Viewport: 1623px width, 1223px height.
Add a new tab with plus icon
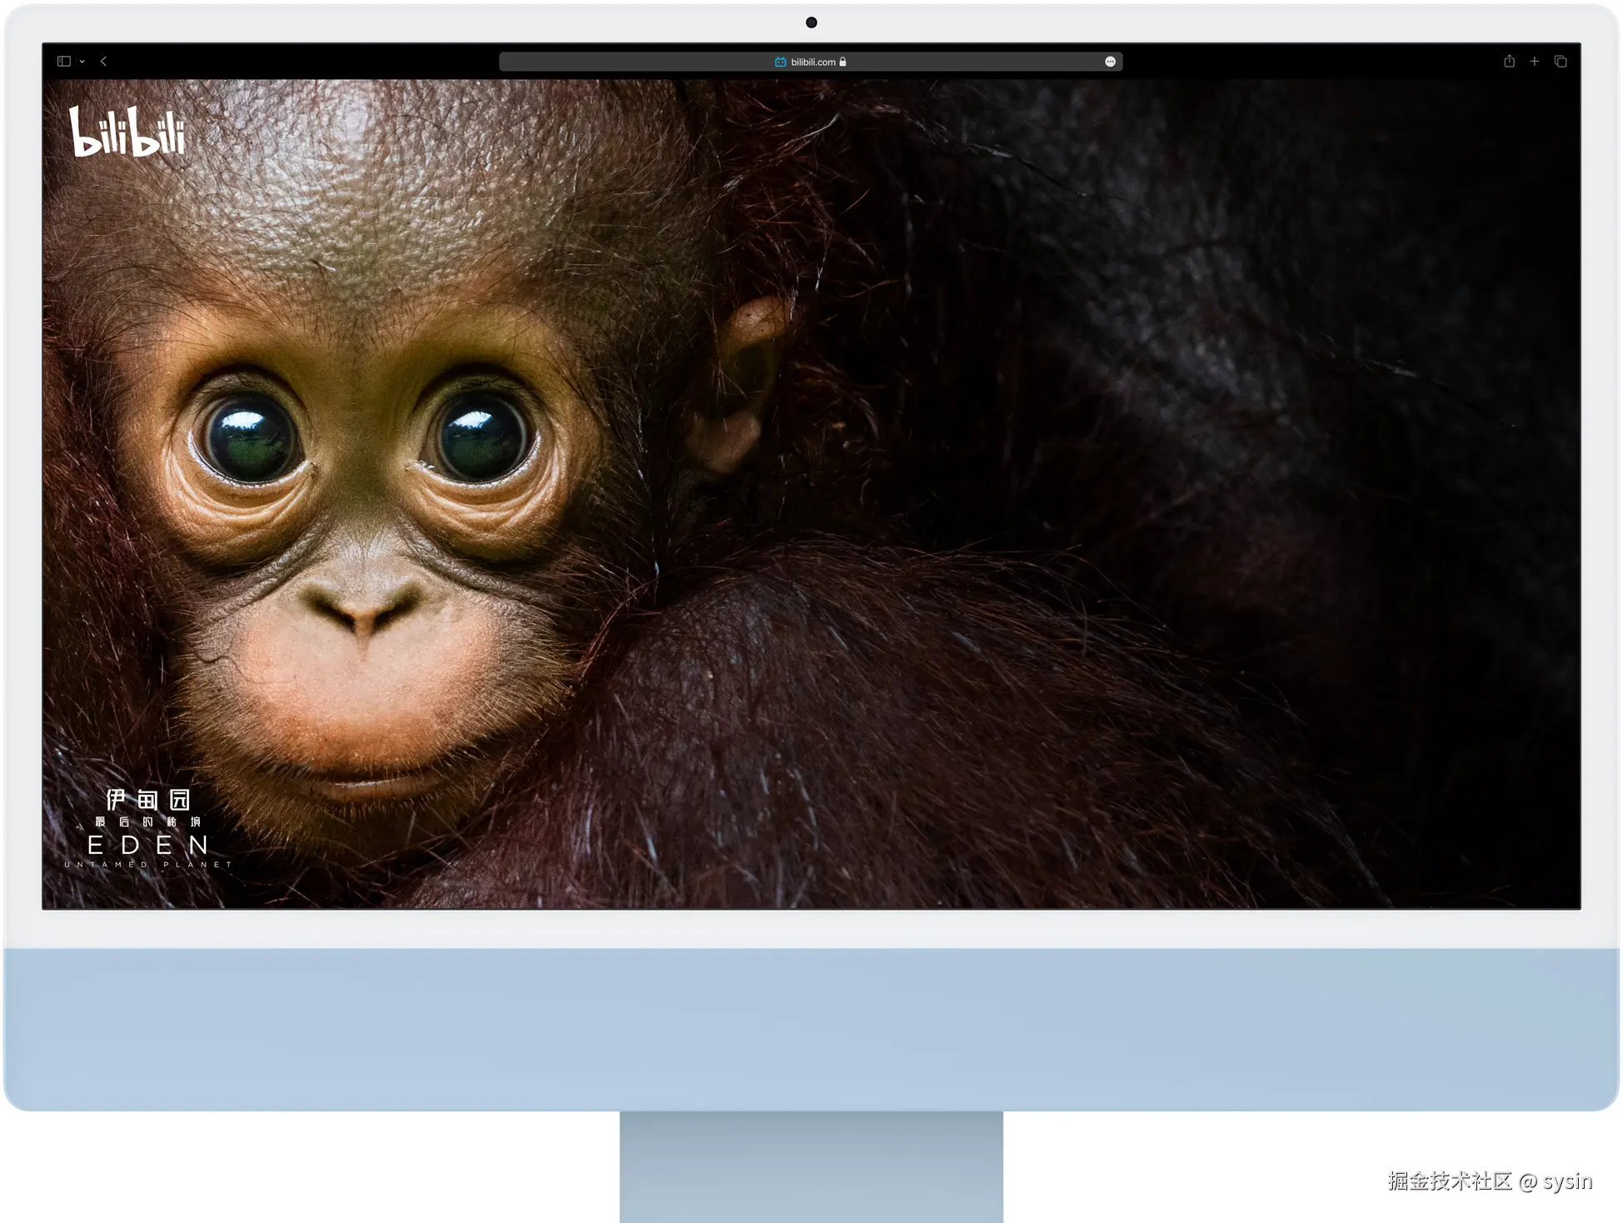pyautogui.click(x=1534, y=61)
